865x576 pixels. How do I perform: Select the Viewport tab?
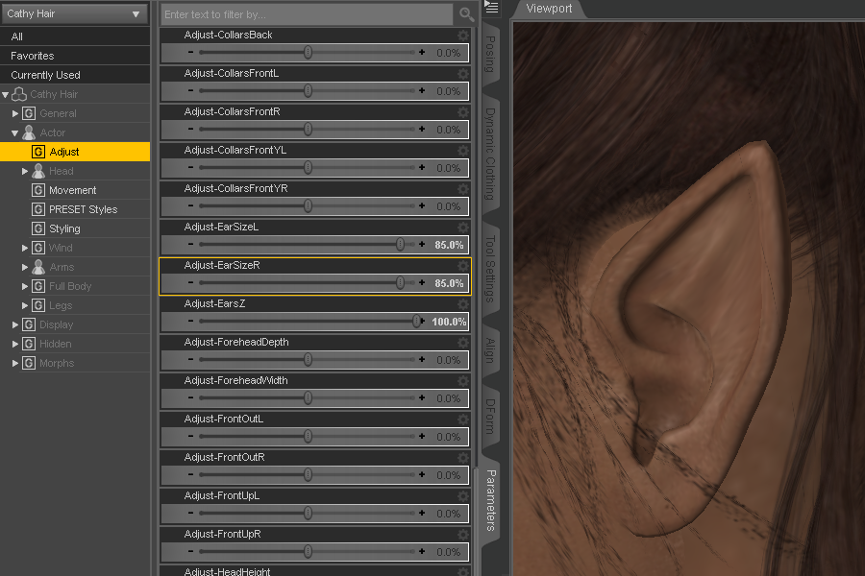(549, 9)
